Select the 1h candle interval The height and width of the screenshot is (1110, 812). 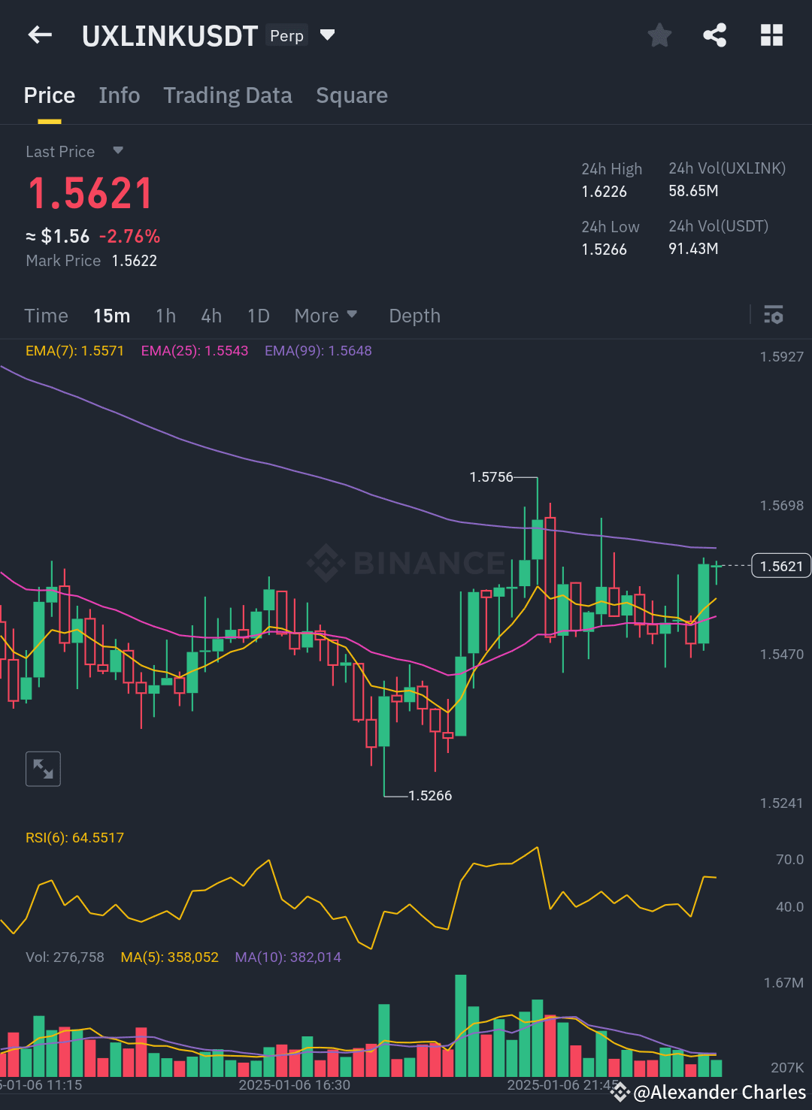click(165, 316)
